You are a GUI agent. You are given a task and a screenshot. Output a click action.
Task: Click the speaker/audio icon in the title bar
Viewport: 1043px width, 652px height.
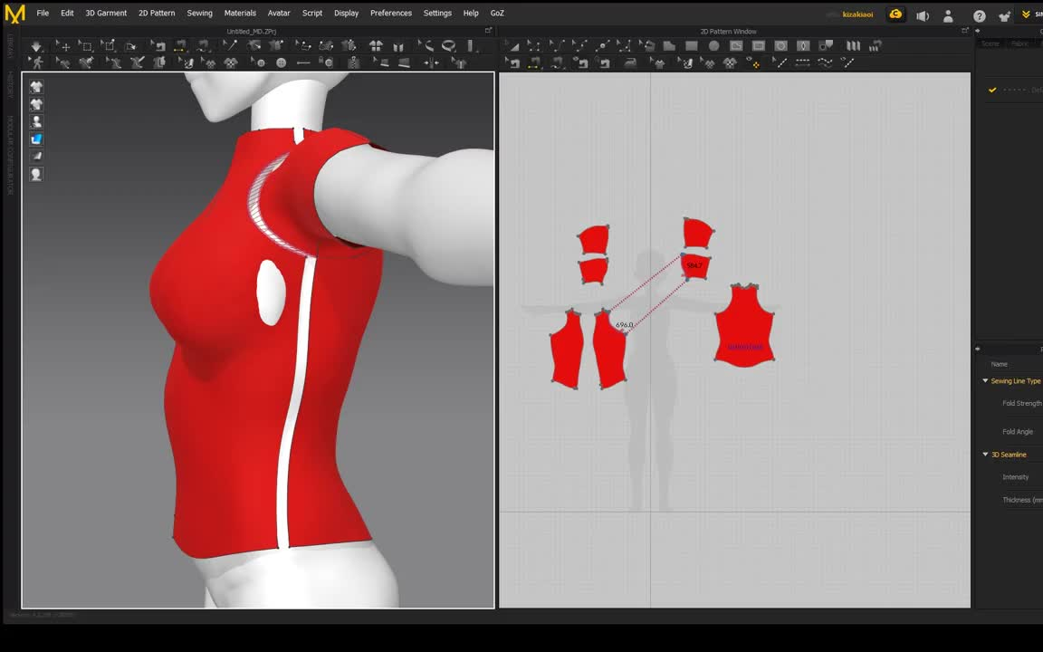922,14
